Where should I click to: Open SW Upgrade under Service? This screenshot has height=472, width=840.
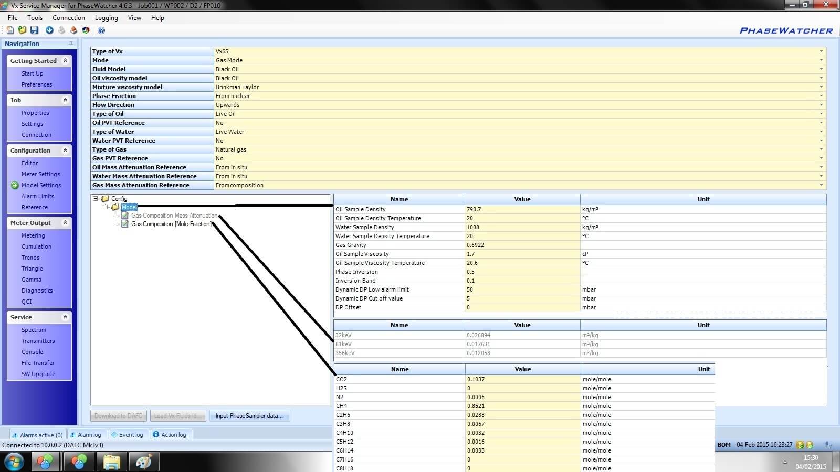[x=38, y=374]
